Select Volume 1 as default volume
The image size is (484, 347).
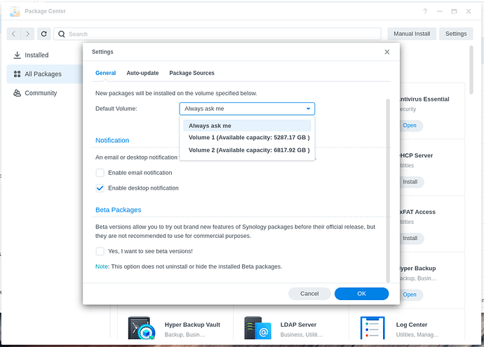coord(247,138)
